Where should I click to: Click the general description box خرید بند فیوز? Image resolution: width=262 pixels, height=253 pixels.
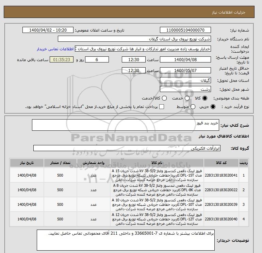(x=126, y=125)
